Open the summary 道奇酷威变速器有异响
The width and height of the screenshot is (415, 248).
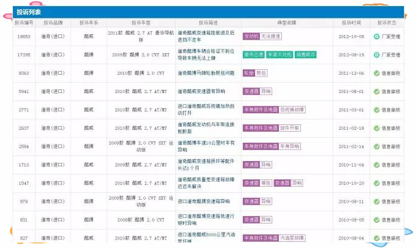coord(201,91)
